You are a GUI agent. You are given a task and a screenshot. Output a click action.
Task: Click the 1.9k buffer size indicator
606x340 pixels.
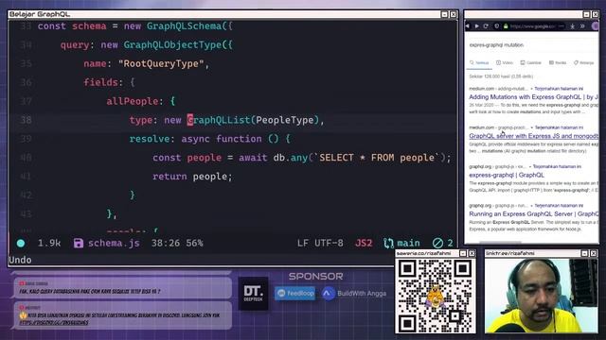tap(49, 244)
